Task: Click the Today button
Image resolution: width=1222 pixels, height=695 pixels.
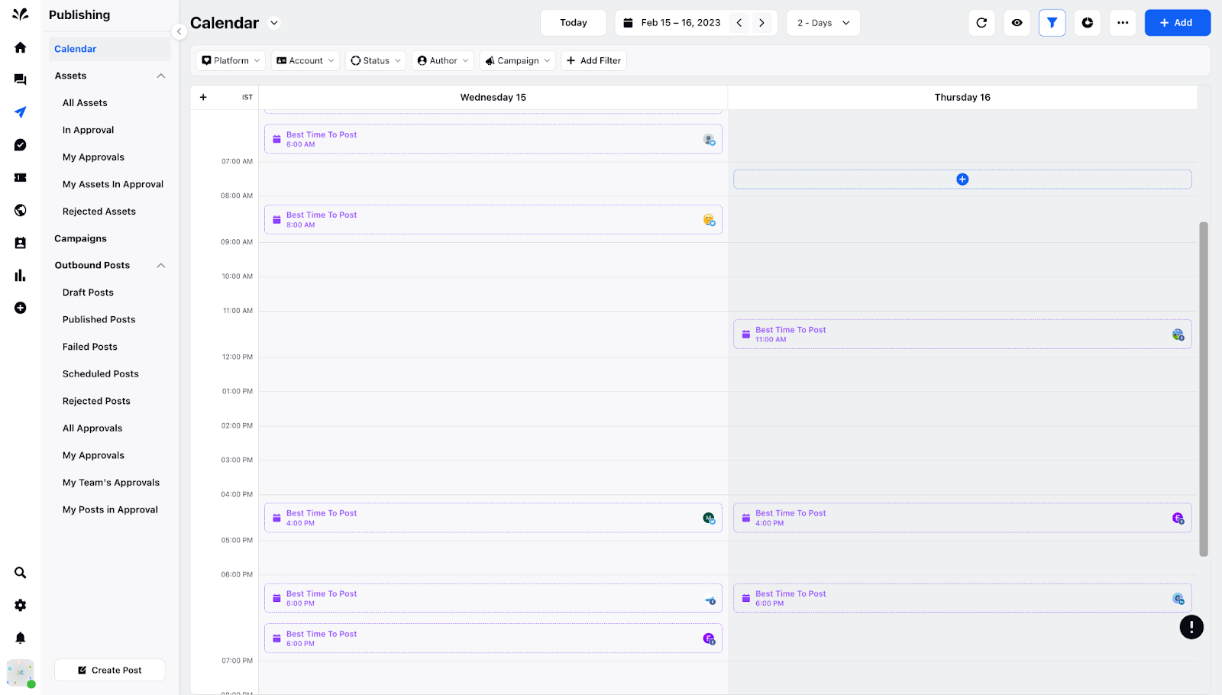Action: tap(574, 23)
